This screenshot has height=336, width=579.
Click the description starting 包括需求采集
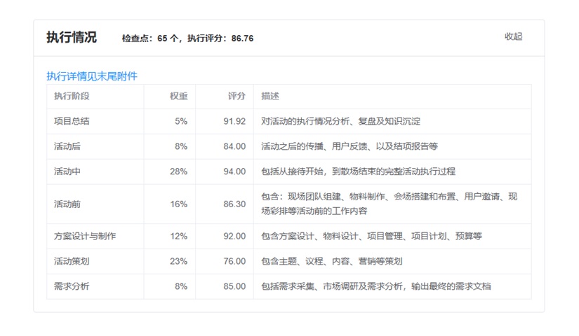[376, 286]
